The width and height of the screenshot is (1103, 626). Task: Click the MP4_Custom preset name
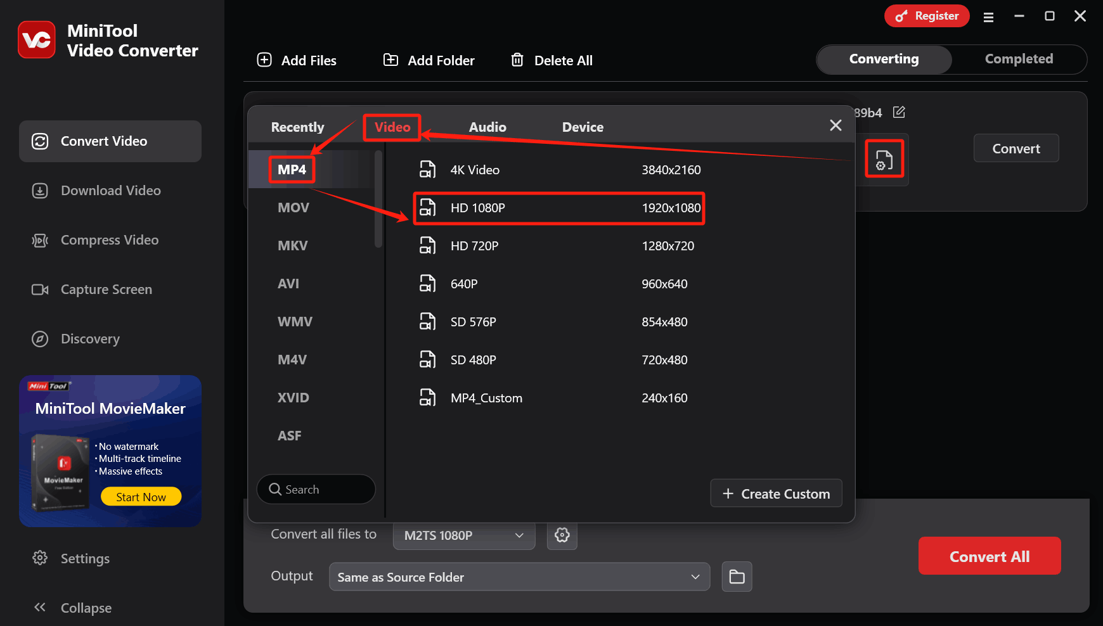pos(487,398)
